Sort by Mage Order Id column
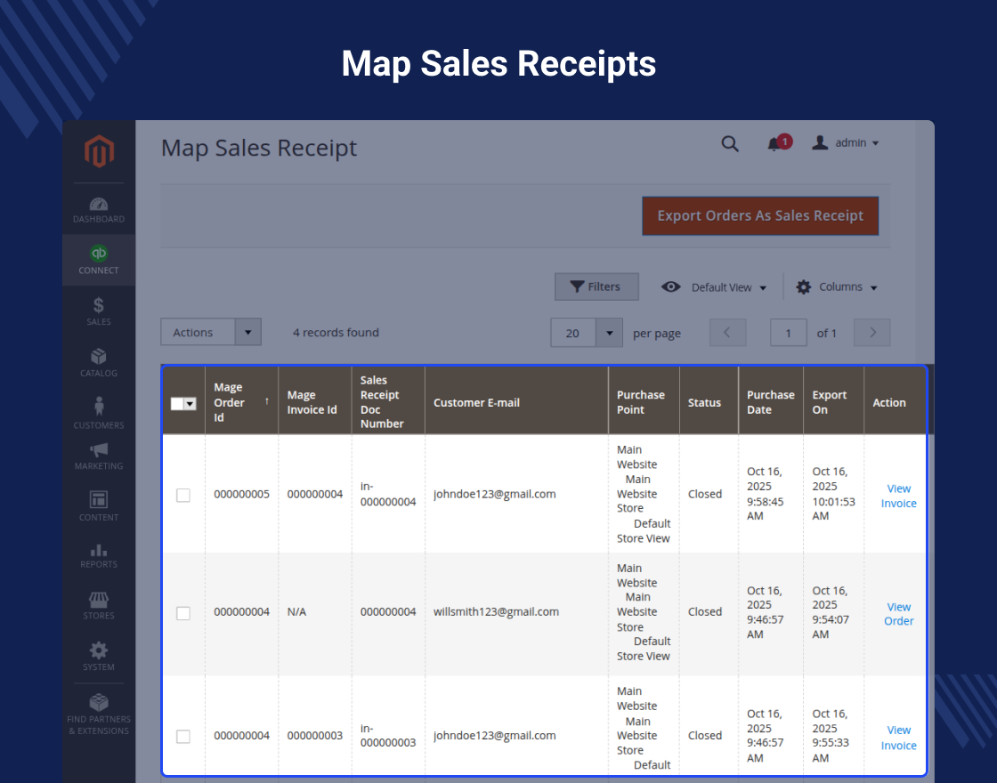Image resolution: width=997 pixels, height=783 pixels. 241,401
